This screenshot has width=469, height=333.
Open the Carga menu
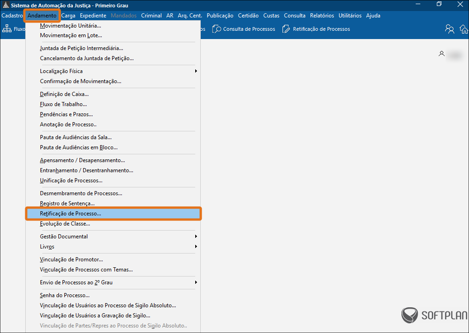(68, 16)
